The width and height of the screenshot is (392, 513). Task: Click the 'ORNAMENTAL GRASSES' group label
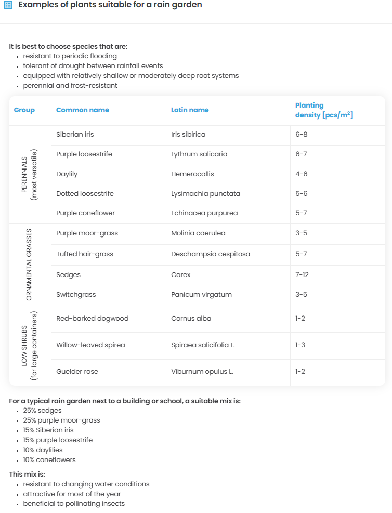29,265
